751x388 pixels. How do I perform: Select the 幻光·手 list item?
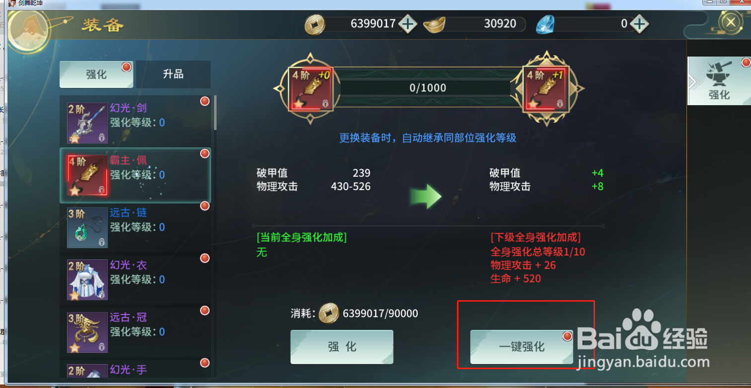(x=135, y=371)
